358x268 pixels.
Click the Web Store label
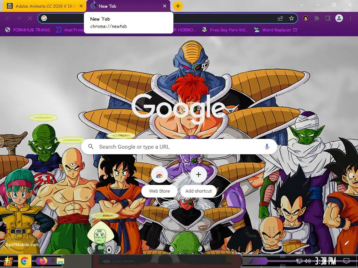pos(159,191)
